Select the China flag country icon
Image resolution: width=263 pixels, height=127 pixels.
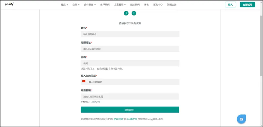pyautogui.click(x=84, y=81)
